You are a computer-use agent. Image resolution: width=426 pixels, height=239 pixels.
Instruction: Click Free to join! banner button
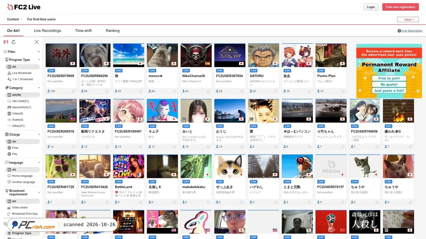coord(389,78)
